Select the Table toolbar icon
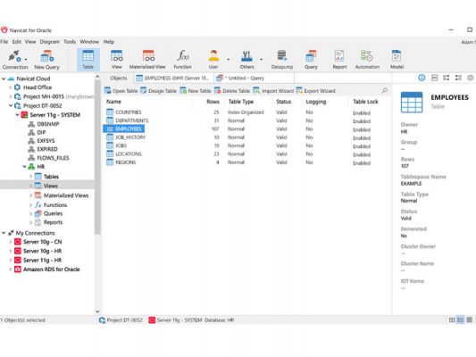The image size is (476, 357). click(88, 60)
